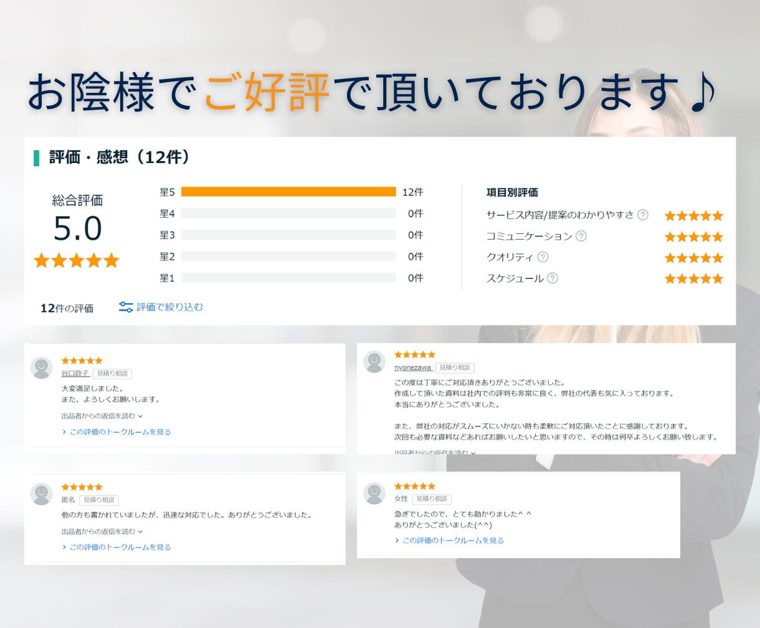
Task: Click the 12件の評価 label
Action: click(67, 308)
